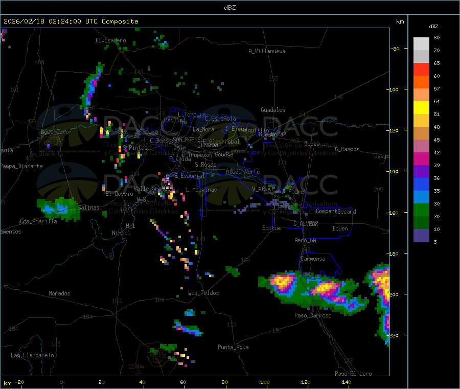Choose the orange 60-57 dBZ legend band
This screenshot has height=389, width=460.
coord(421,82)
